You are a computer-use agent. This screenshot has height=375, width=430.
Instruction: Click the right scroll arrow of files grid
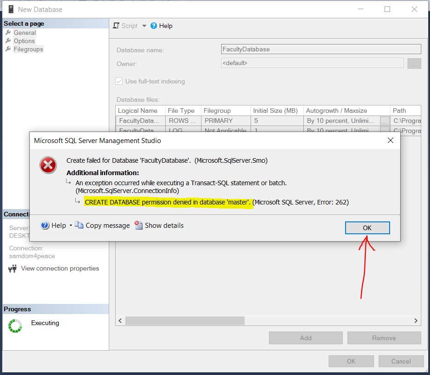(416, 321)
